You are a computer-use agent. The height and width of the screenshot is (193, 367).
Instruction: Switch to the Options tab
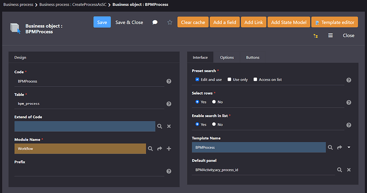[x=227, y=57]
